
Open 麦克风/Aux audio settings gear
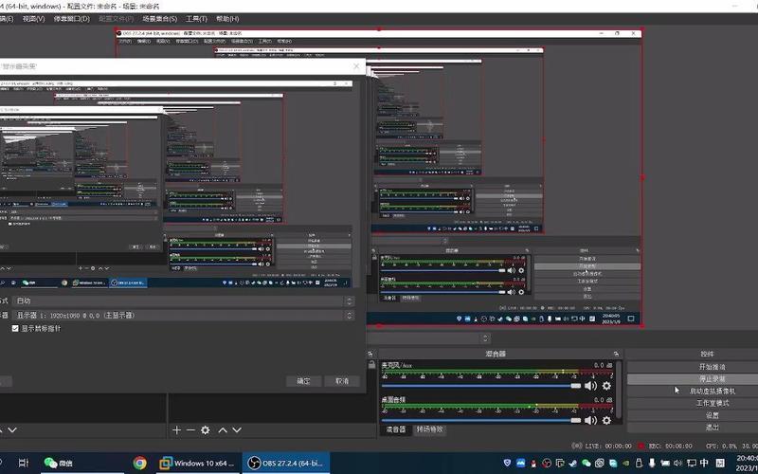[607, 386]
